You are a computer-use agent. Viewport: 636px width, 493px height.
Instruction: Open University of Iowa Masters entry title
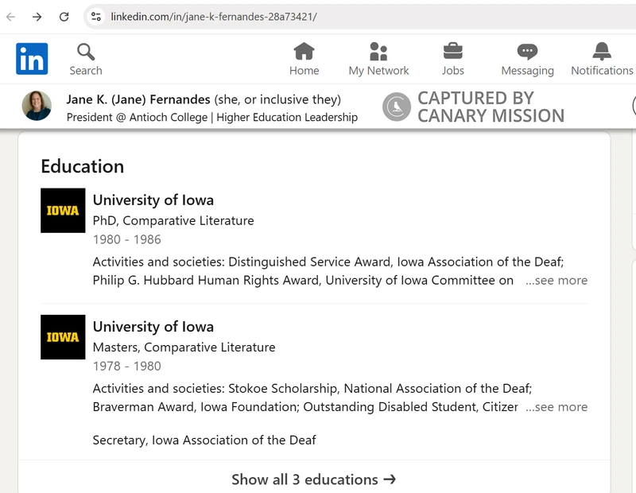pos(153,326)
